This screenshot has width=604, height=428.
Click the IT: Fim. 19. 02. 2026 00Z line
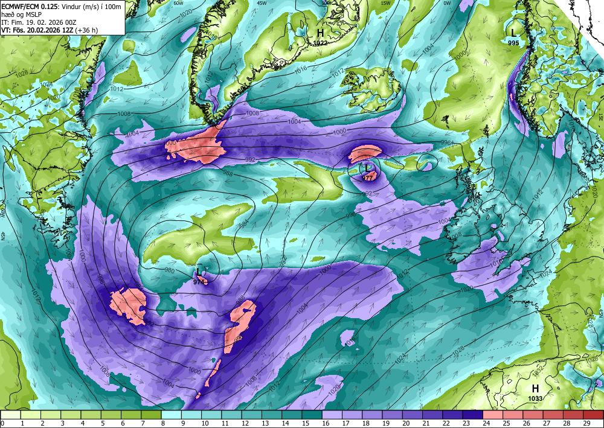pyautogui.click(x=39, y=22)
